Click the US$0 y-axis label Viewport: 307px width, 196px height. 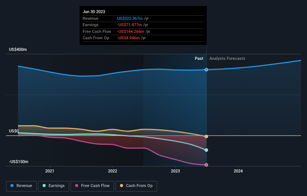coord(14,131)
